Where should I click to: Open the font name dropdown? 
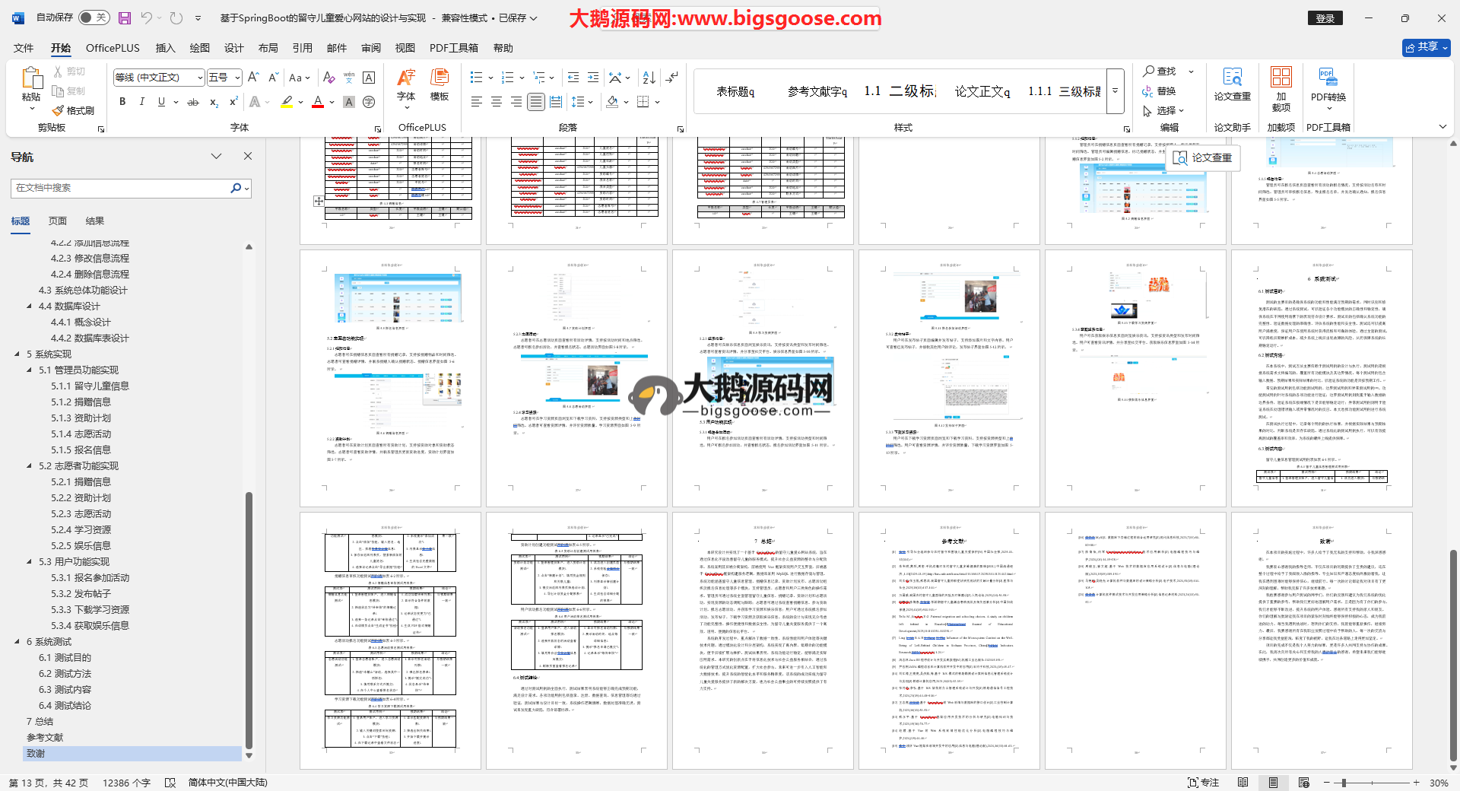point(201,78)
